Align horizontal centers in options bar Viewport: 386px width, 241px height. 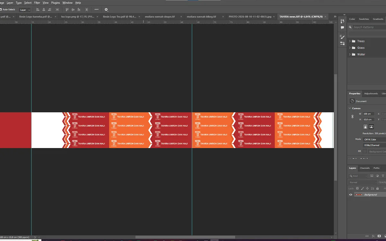click(x=44, y=10)
